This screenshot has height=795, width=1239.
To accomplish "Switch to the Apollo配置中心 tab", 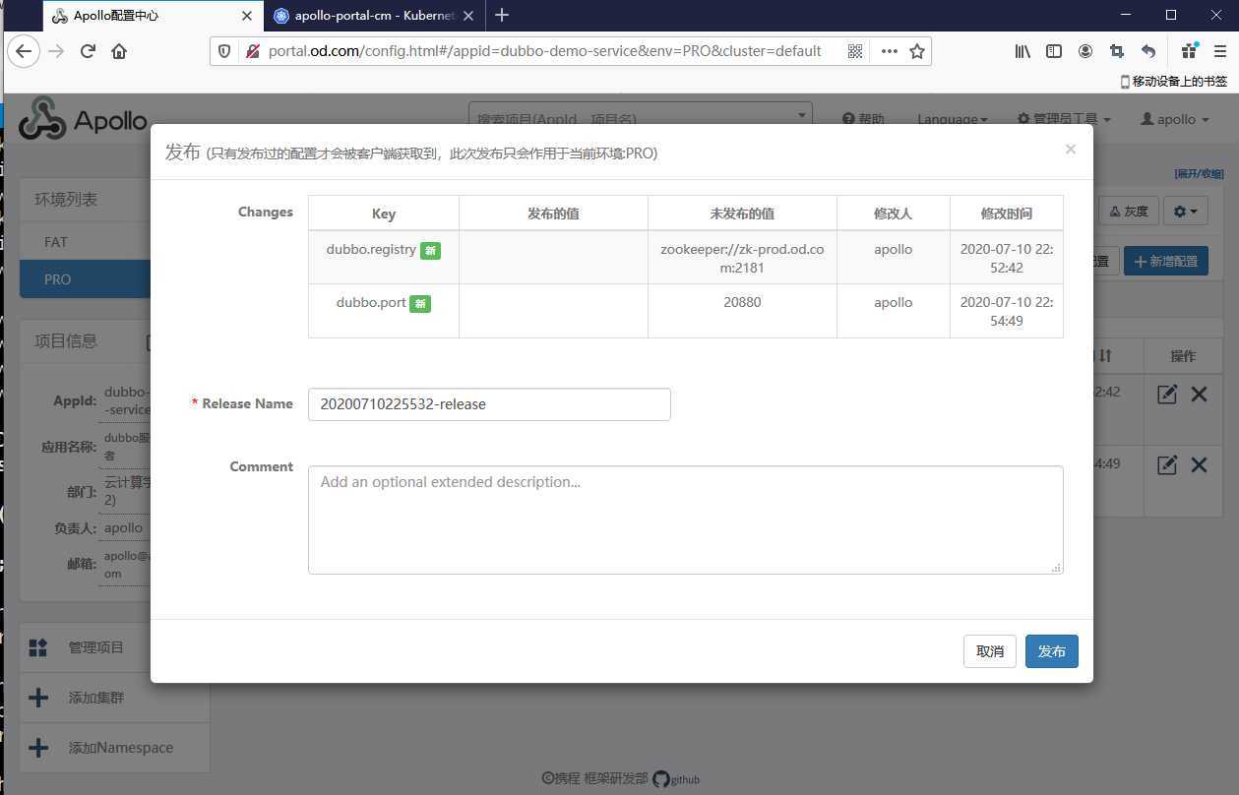I will 155,15.
